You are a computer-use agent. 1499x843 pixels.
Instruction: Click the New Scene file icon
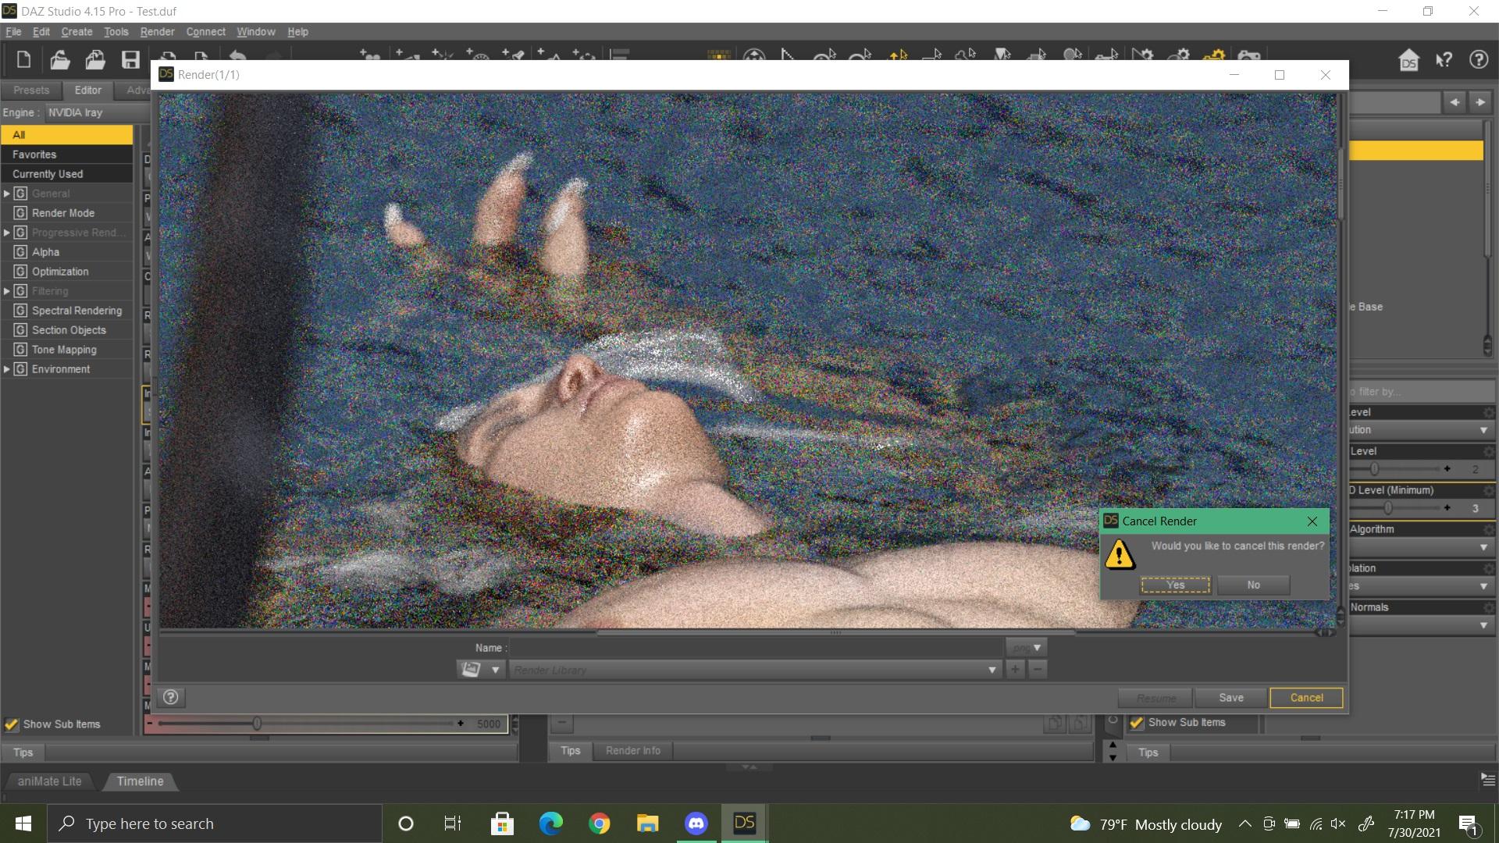23,60
